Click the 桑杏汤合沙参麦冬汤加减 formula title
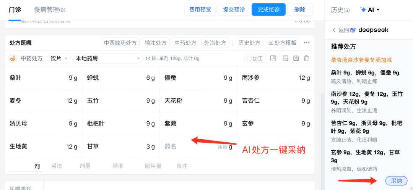This screenshot has height=190, width=413. tap(362, 60)
